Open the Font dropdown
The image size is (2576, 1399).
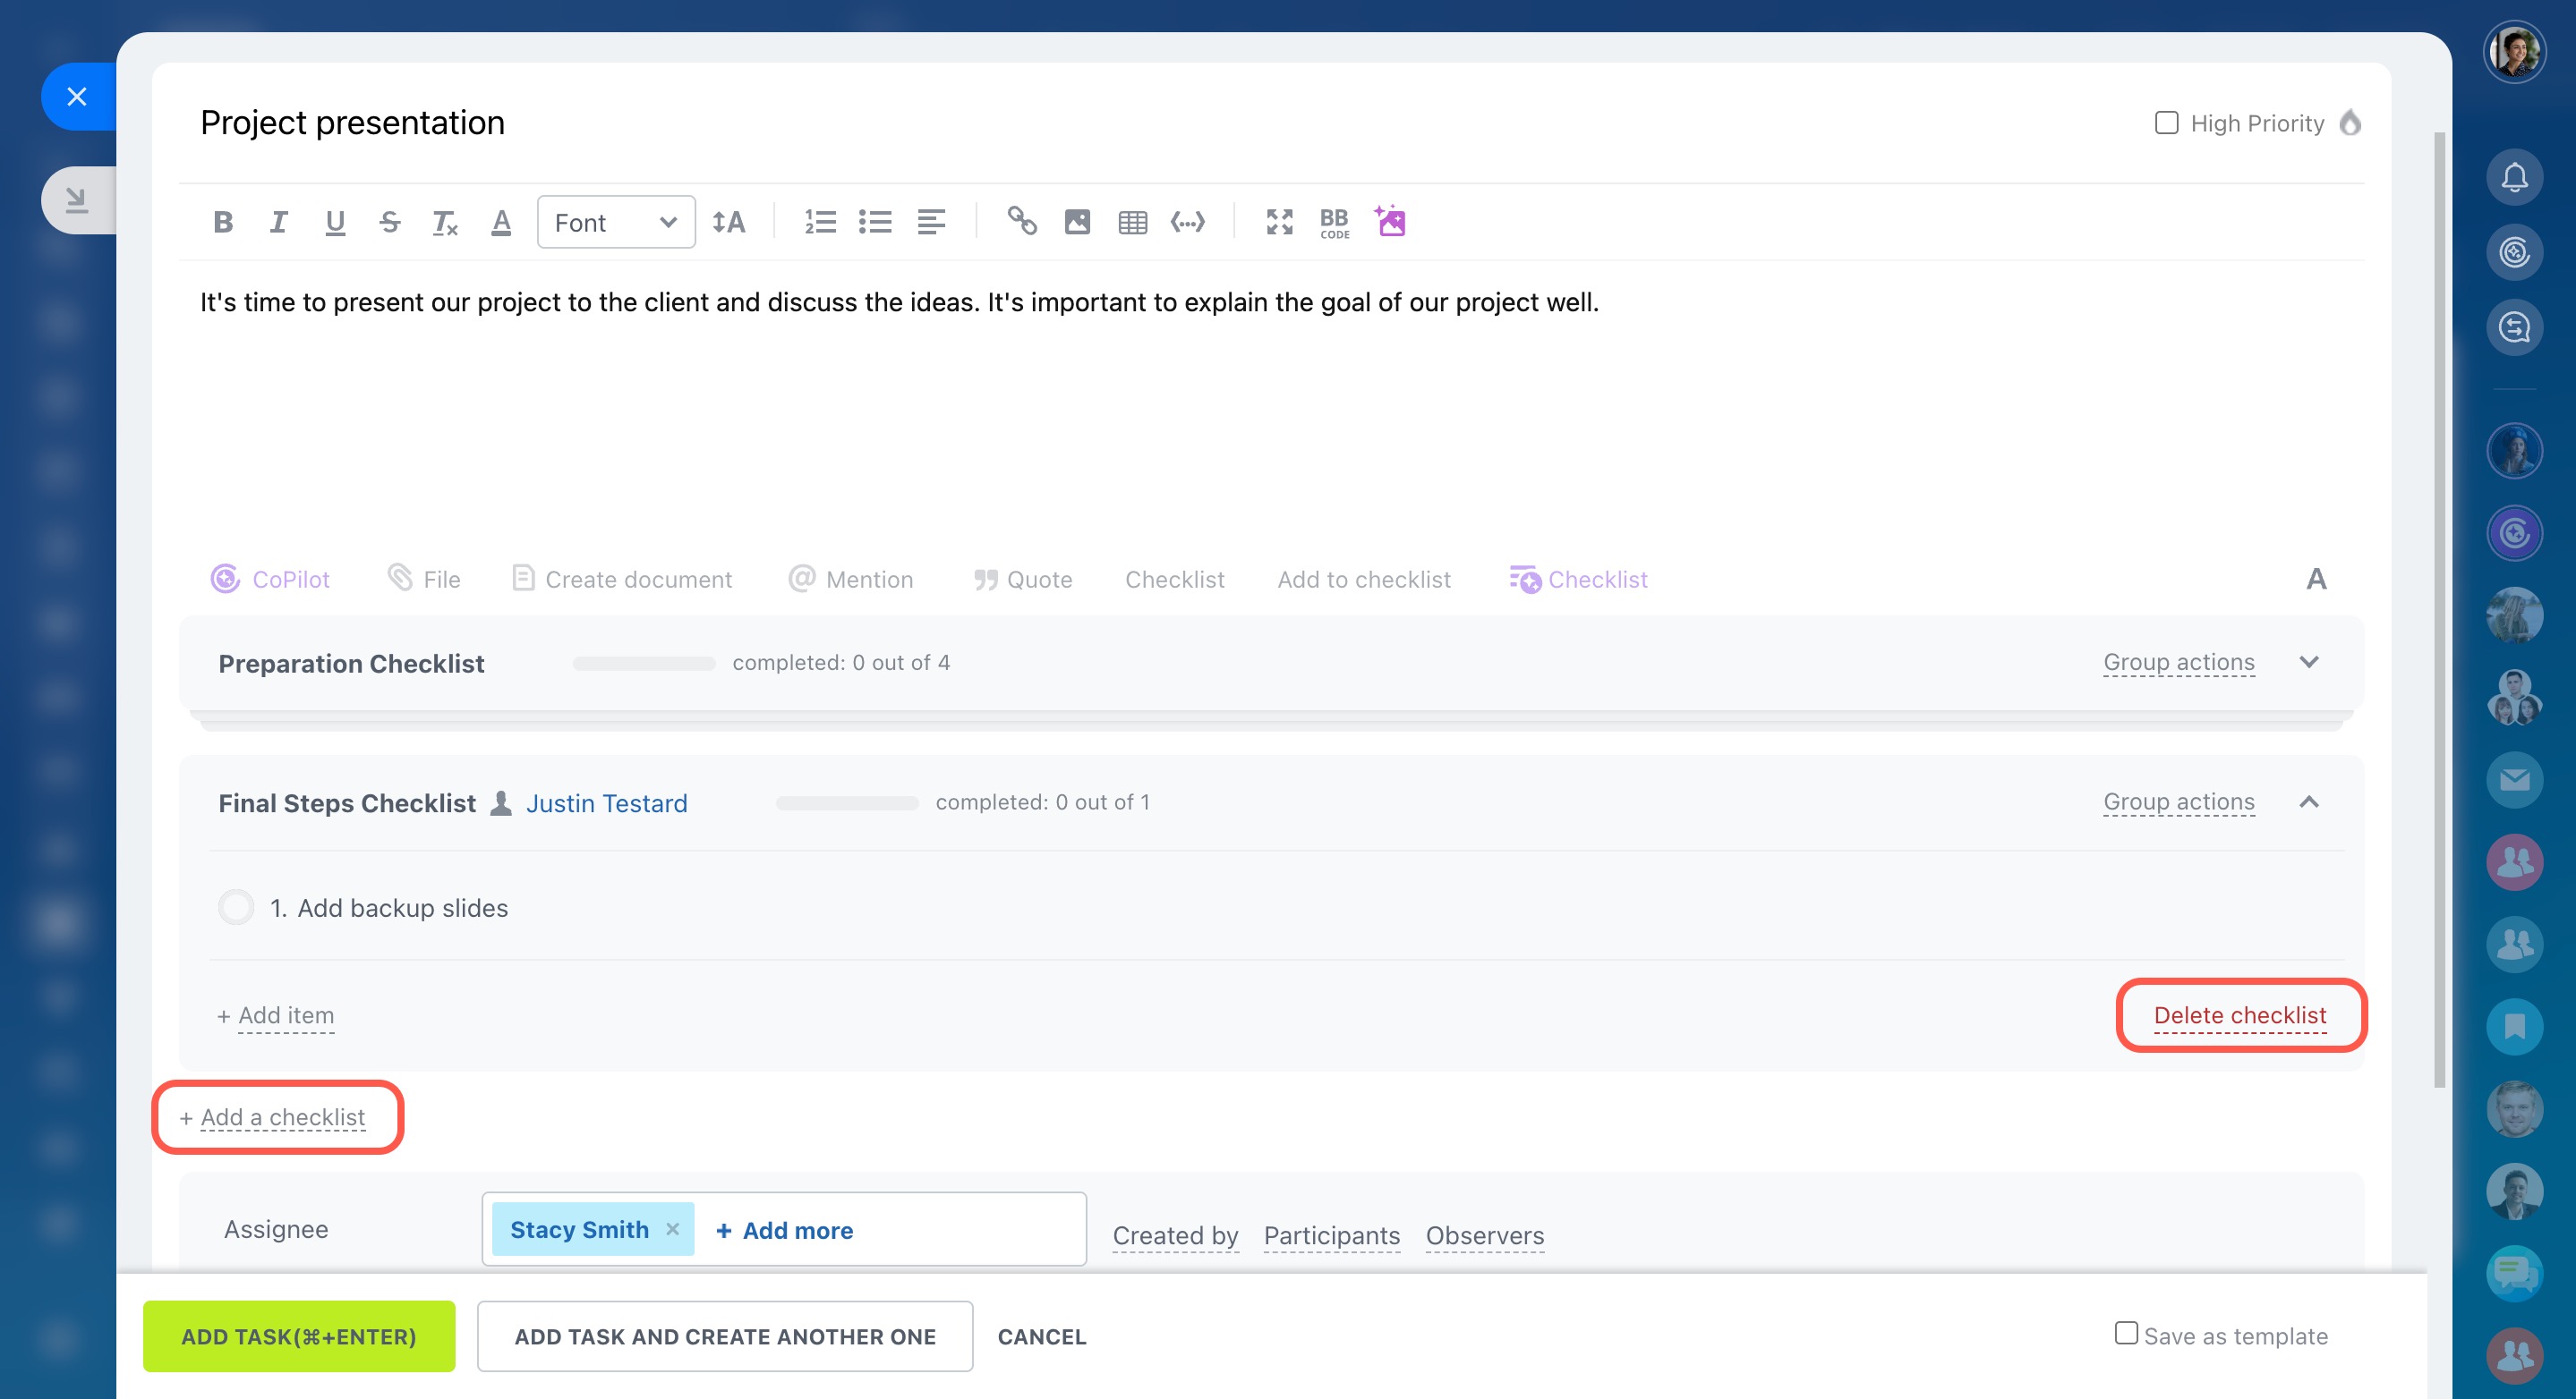(615, 222)
